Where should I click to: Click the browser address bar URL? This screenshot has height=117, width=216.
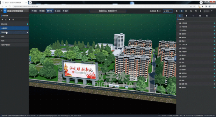tap(26, 6)
